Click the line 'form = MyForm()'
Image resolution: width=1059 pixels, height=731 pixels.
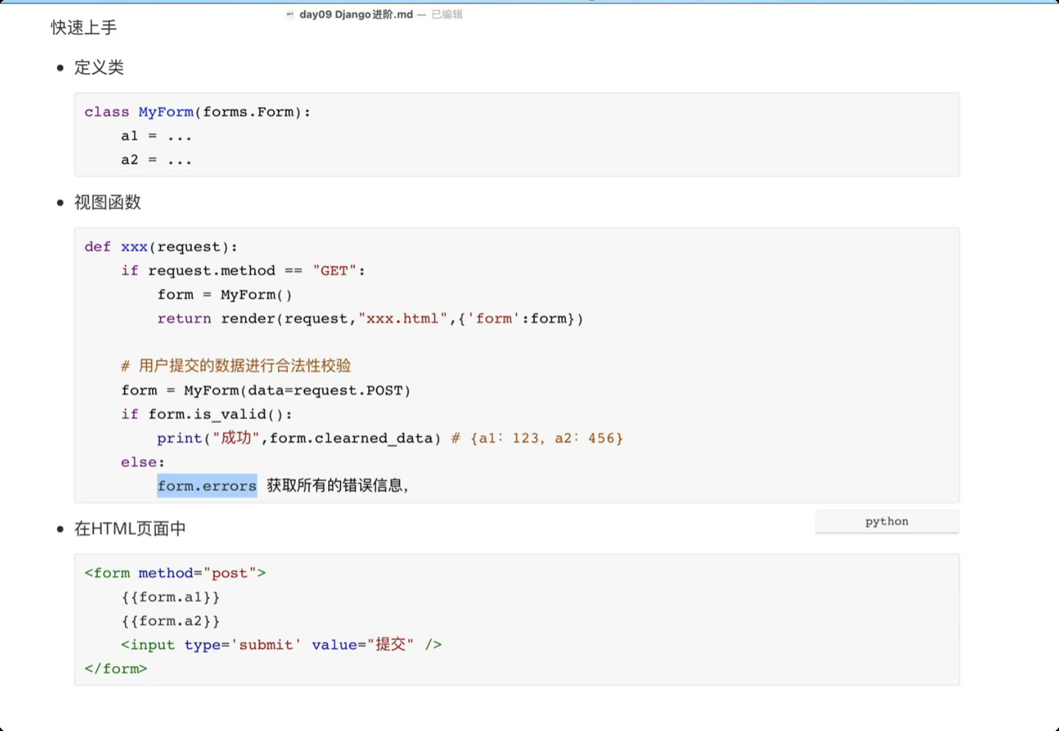click(224, 295)
